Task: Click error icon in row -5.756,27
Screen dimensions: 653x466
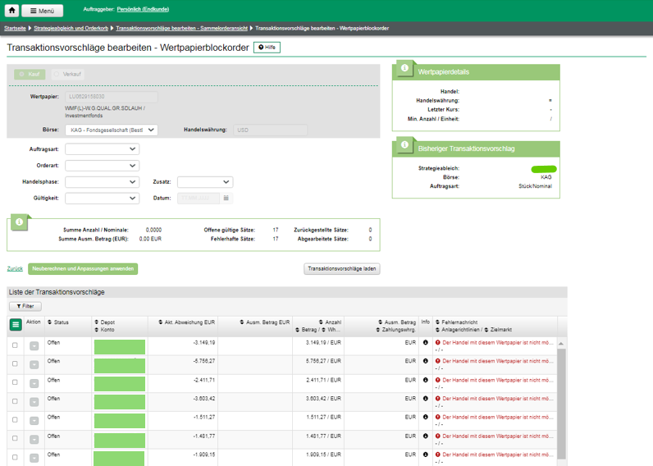Action: (x=438, y=361)
